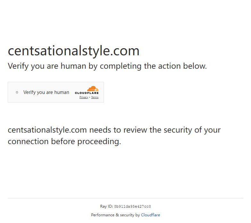Click the dot separator between Privacy and Terms
The image size is (251, 223).
(x=90, y=97)
